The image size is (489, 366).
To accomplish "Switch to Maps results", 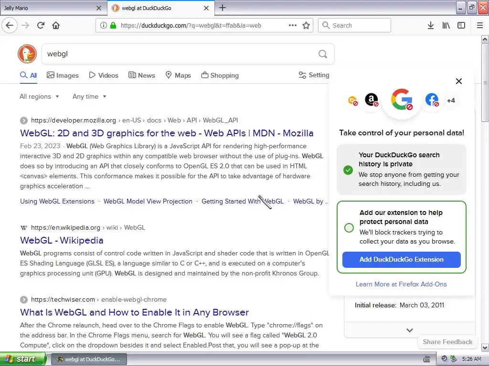I will pos(178,75).
